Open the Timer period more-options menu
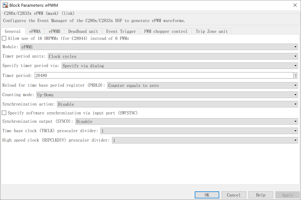The image size is (301, 200). (296, 75)
